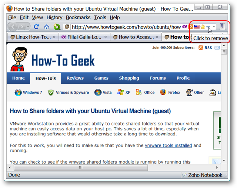Go to the home page via house icon
Viewport: 237px width, 188px height.
tap(47, 27)
